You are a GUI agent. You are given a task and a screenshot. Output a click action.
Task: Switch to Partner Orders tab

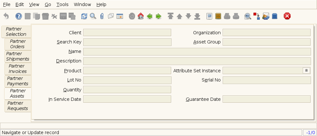[18, 44]
